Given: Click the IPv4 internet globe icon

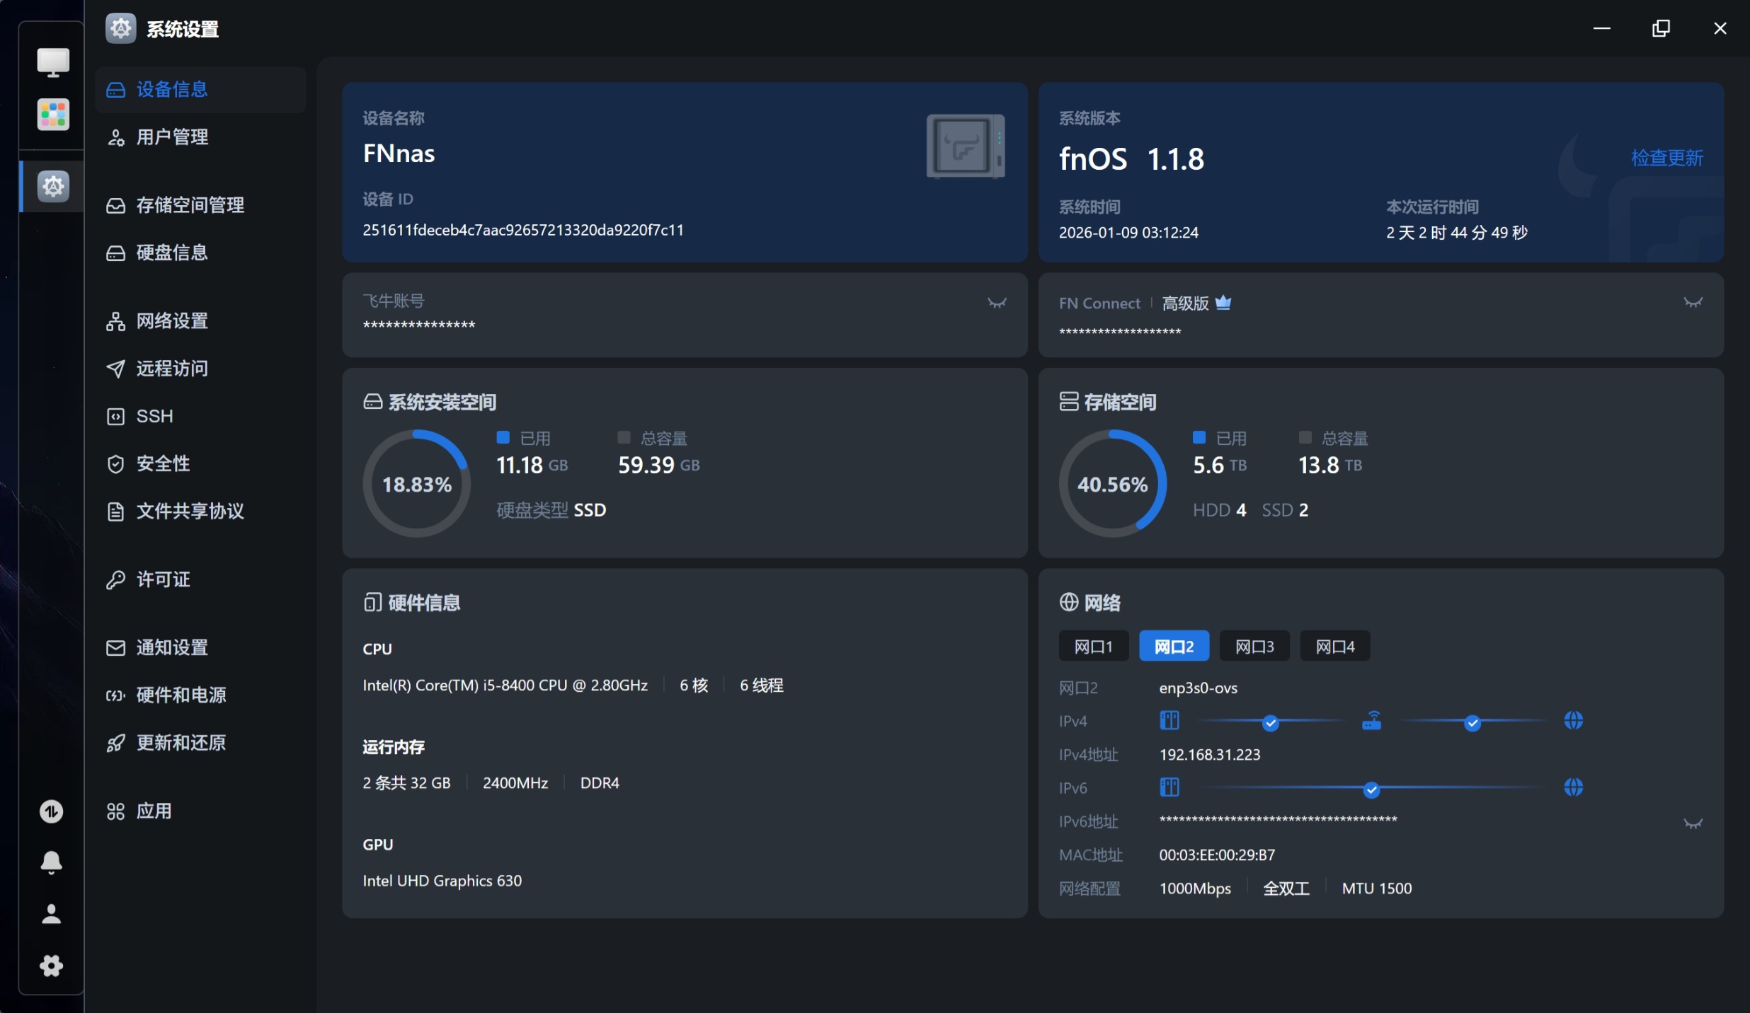Looking at the screenshot, I should point(1573,721).
